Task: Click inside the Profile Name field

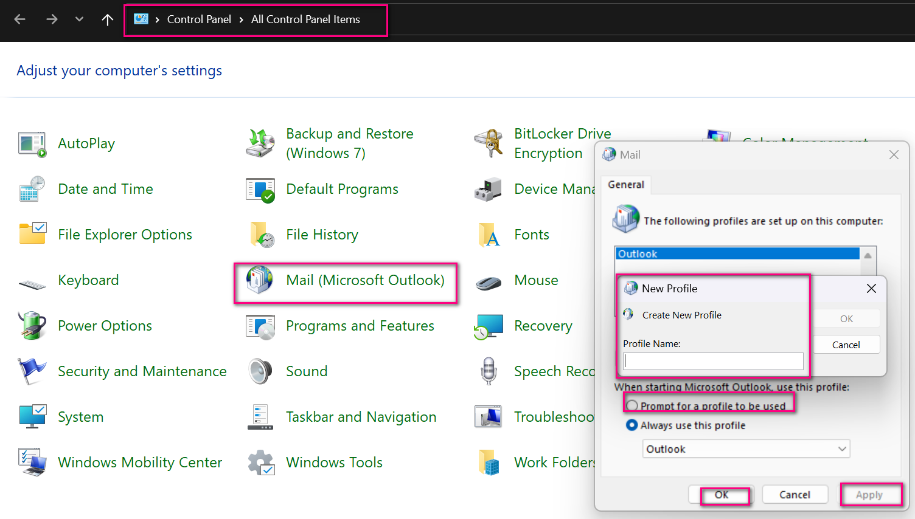Action: 712,360
